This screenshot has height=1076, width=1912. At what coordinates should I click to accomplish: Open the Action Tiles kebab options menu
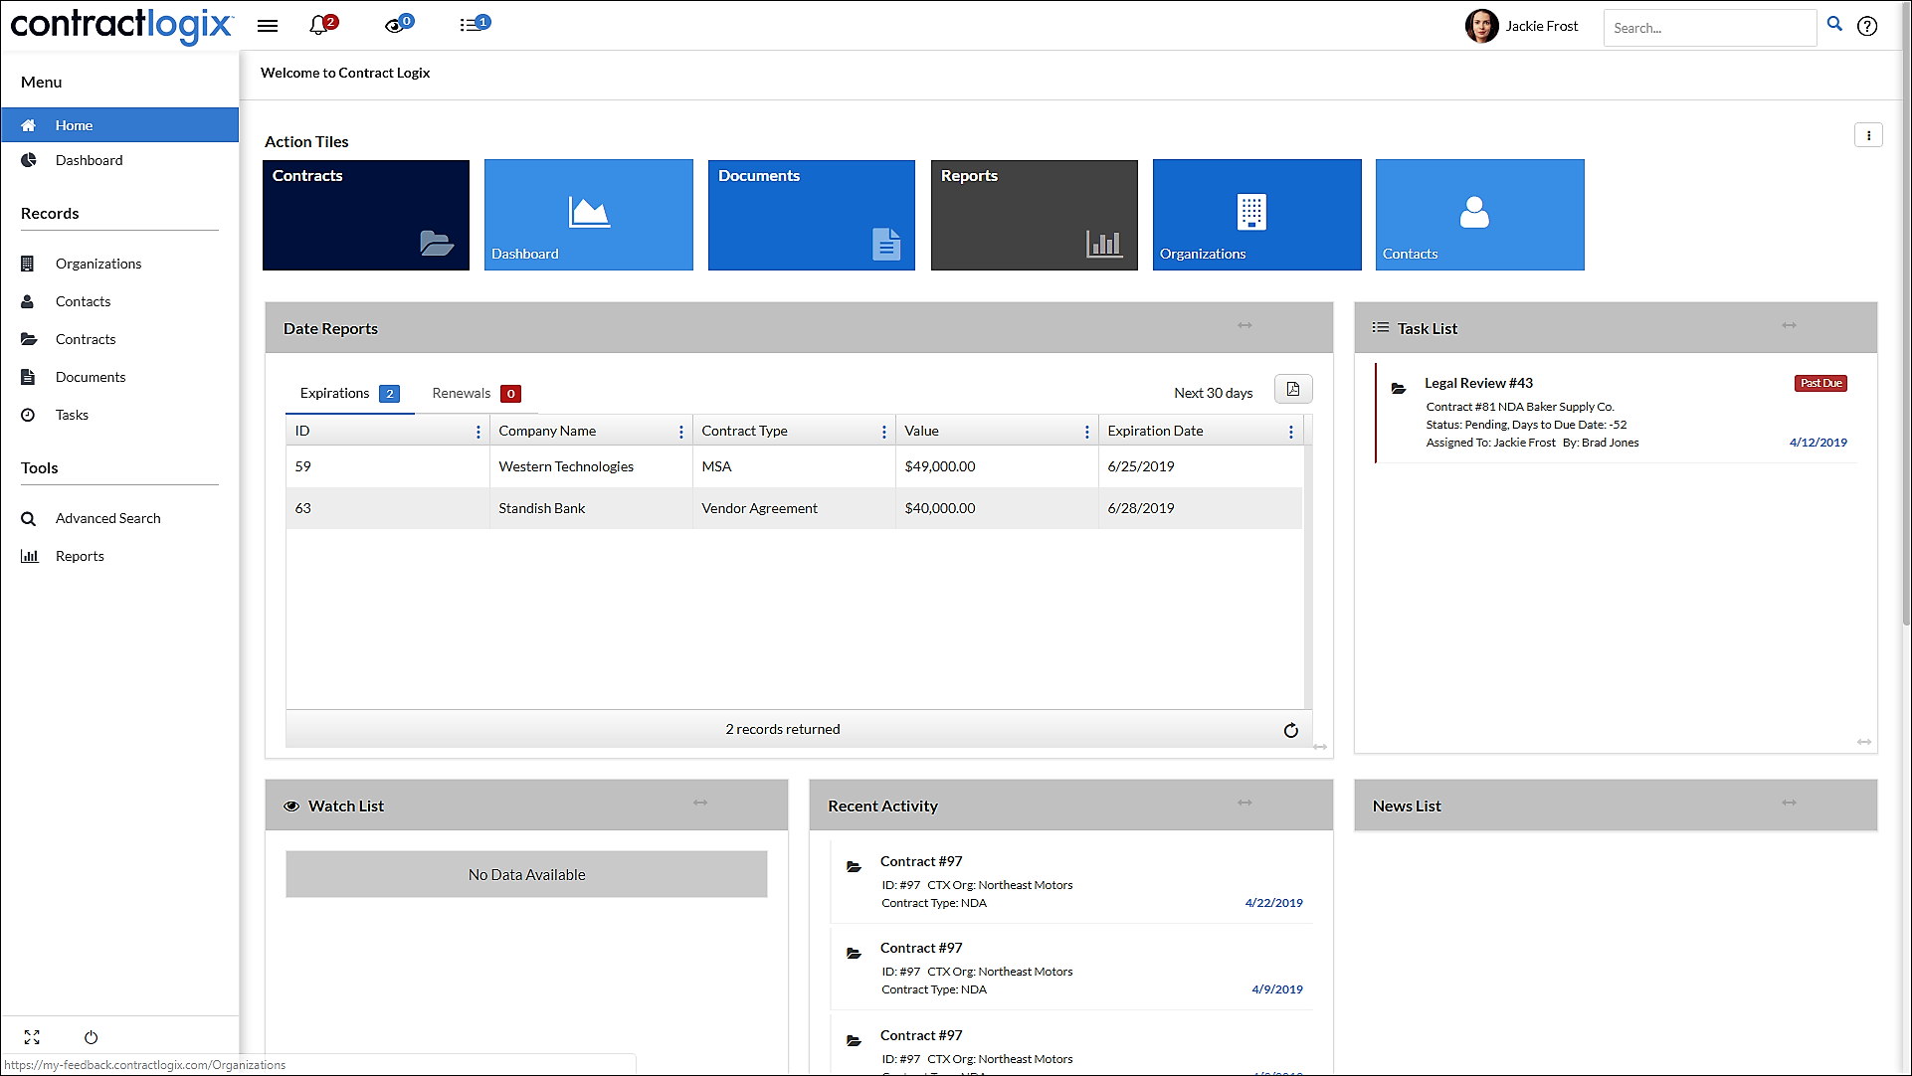tap(1868, 135)
